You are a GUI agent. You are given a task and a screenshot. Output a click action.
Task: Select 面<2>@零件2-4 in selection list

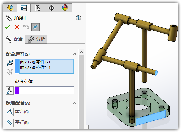(x=35, y=68)
